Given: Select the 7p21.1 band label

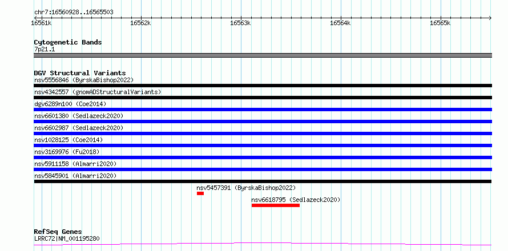Looking at the screenshot, I should click(45, 49).
